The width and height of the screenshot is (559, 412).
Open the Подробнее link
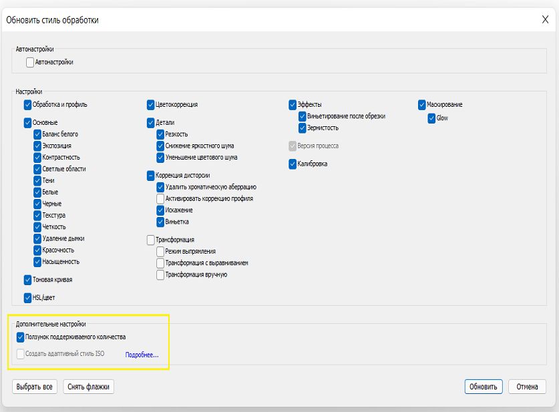(x=142, y=355)
